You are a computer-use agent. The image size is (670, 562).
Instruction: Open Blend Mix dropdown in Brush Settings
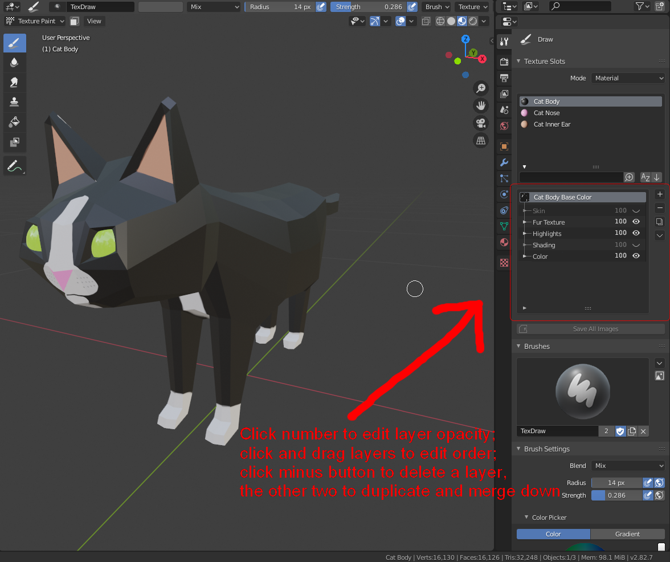pyautogui.click(x=628, y=466)
